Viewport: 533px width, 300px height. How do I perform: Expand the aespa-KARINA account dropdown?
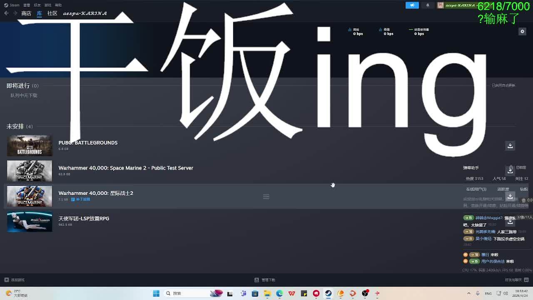tap(458, 5)
